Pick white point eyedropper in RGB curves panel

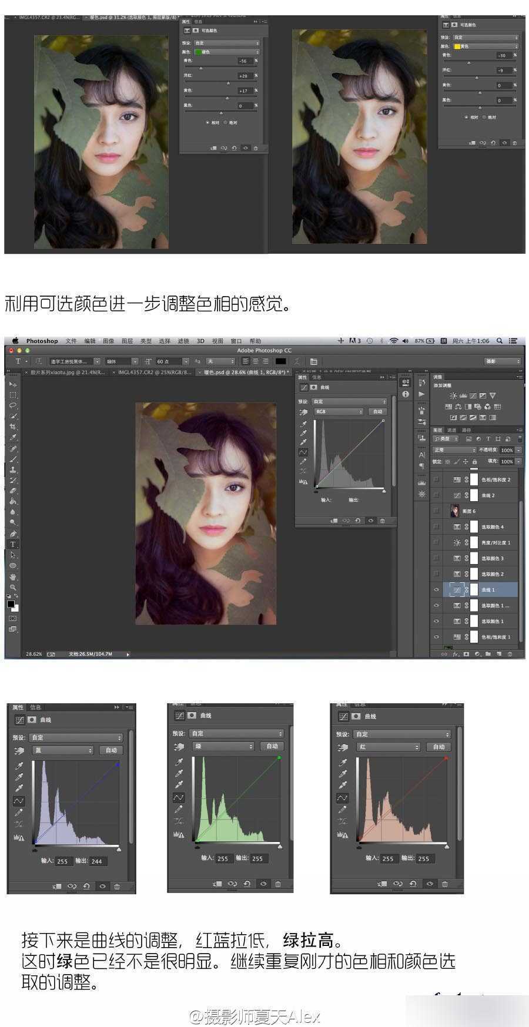(303, 442)
